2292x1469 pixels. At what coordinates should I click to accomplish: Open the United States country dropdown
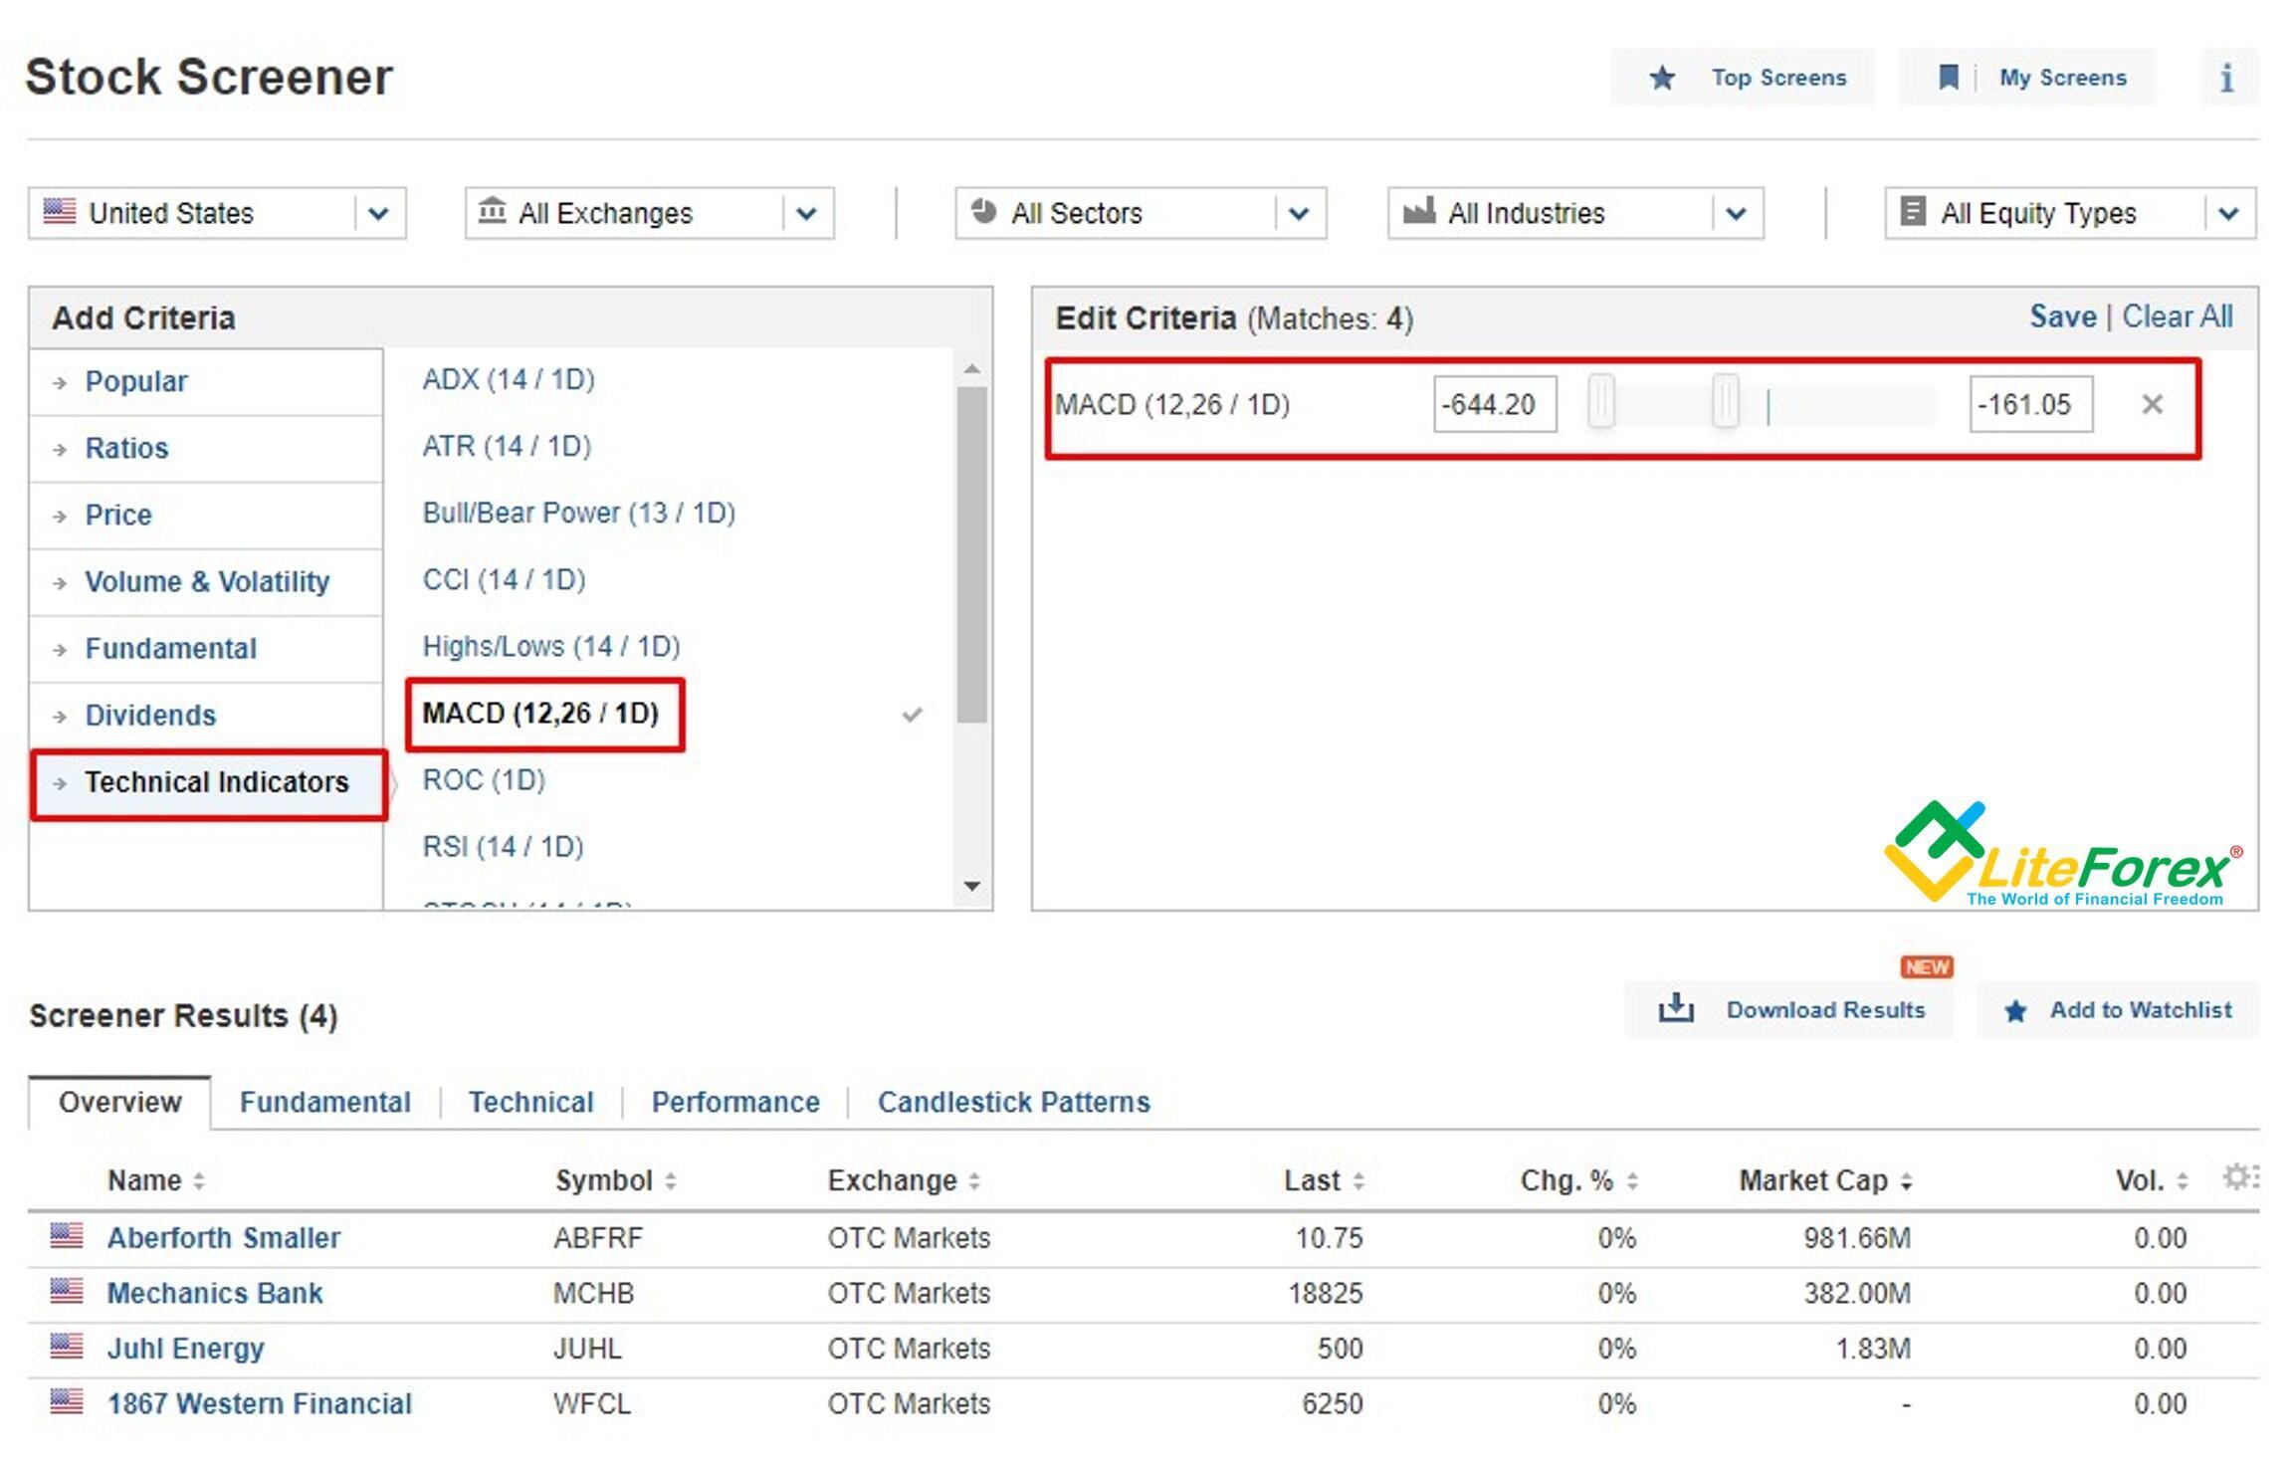(x=217, y=213)
